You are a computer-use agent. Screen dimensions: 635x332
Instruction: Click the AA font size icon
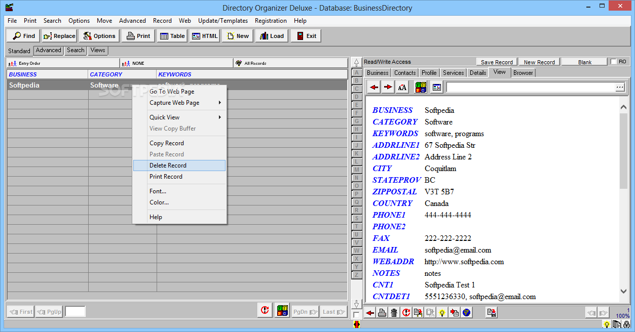tap(402, 87)
